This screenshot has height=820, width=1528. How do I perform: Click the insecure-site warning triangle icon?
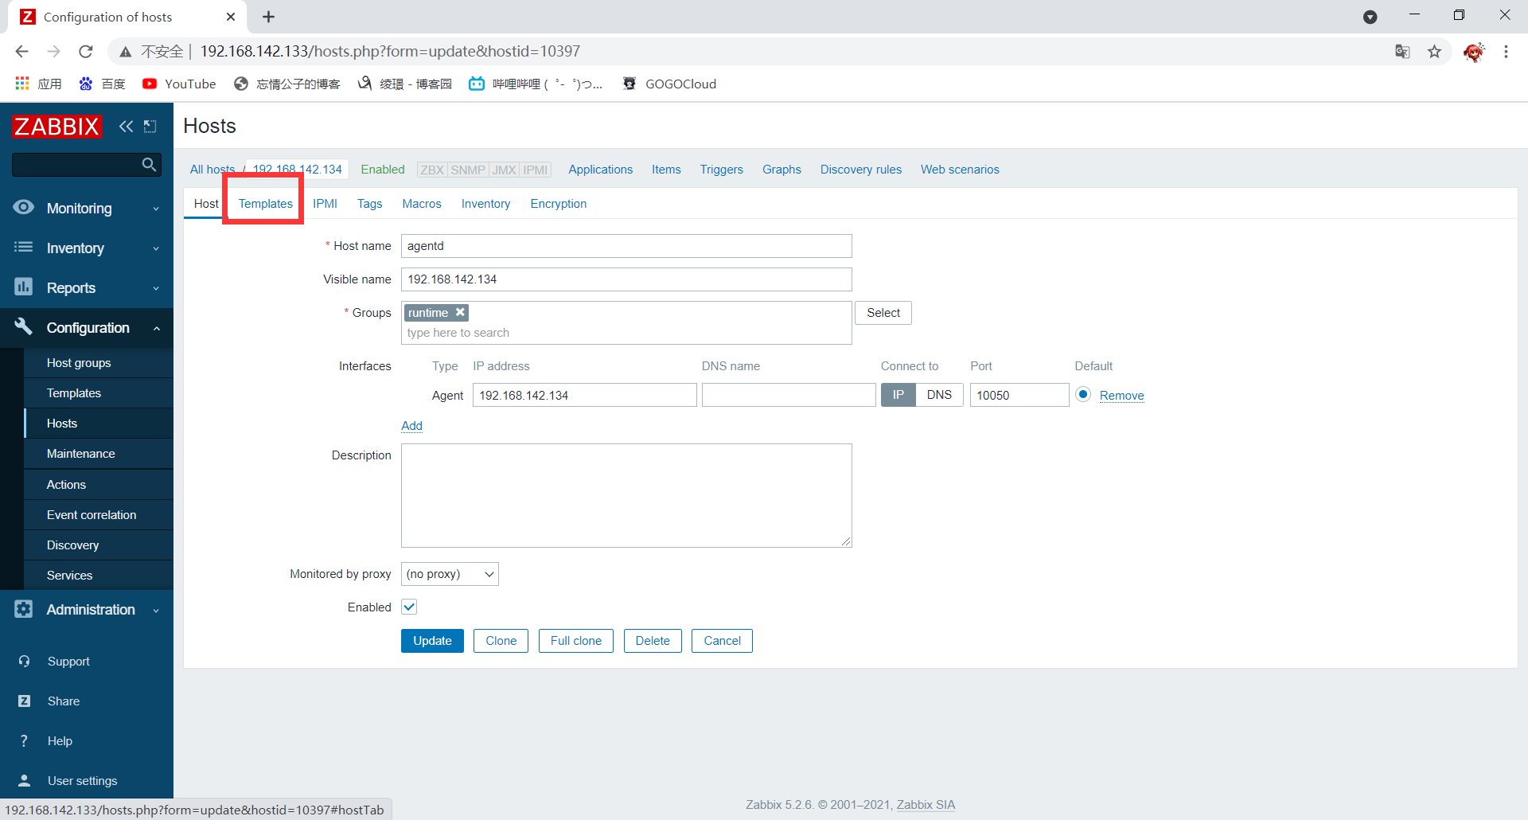[x=125, y=52]
